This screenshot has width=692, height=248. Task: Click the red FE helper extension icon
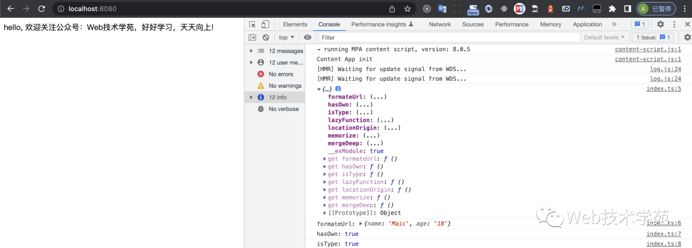(x=520, y=8)
